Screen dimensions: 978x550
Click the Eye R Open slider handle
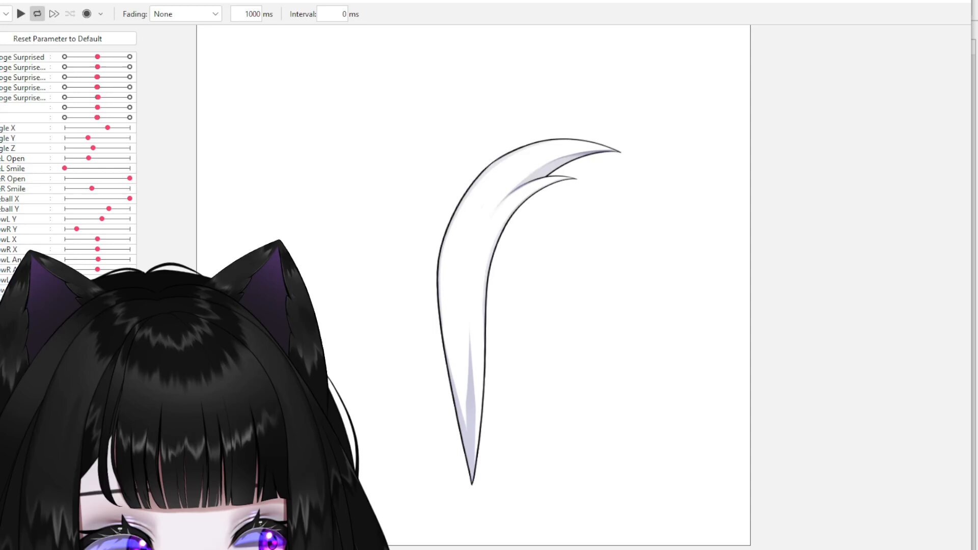[x=129, y=178]
